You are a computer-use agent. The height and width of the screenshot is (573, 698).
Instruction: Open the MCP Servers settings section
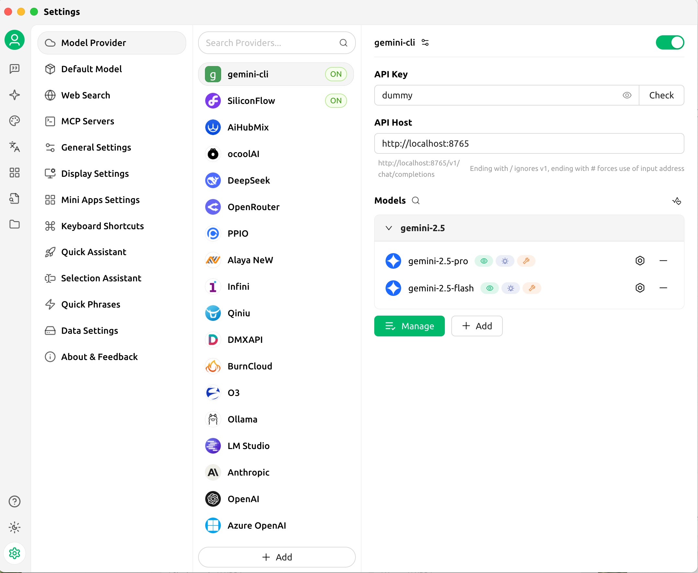click(87, 121)
